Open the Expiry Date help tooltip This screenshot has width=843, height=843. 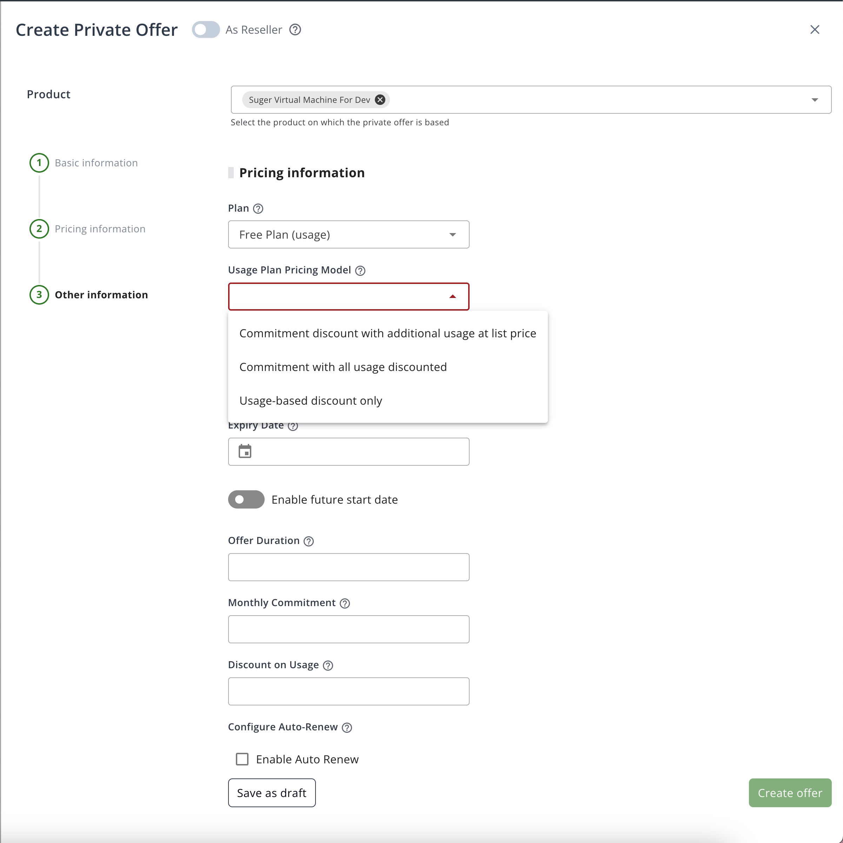292,426
